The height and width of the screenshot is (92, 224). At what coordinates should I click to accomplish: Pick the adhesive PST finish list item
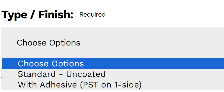tap(113, 85)
